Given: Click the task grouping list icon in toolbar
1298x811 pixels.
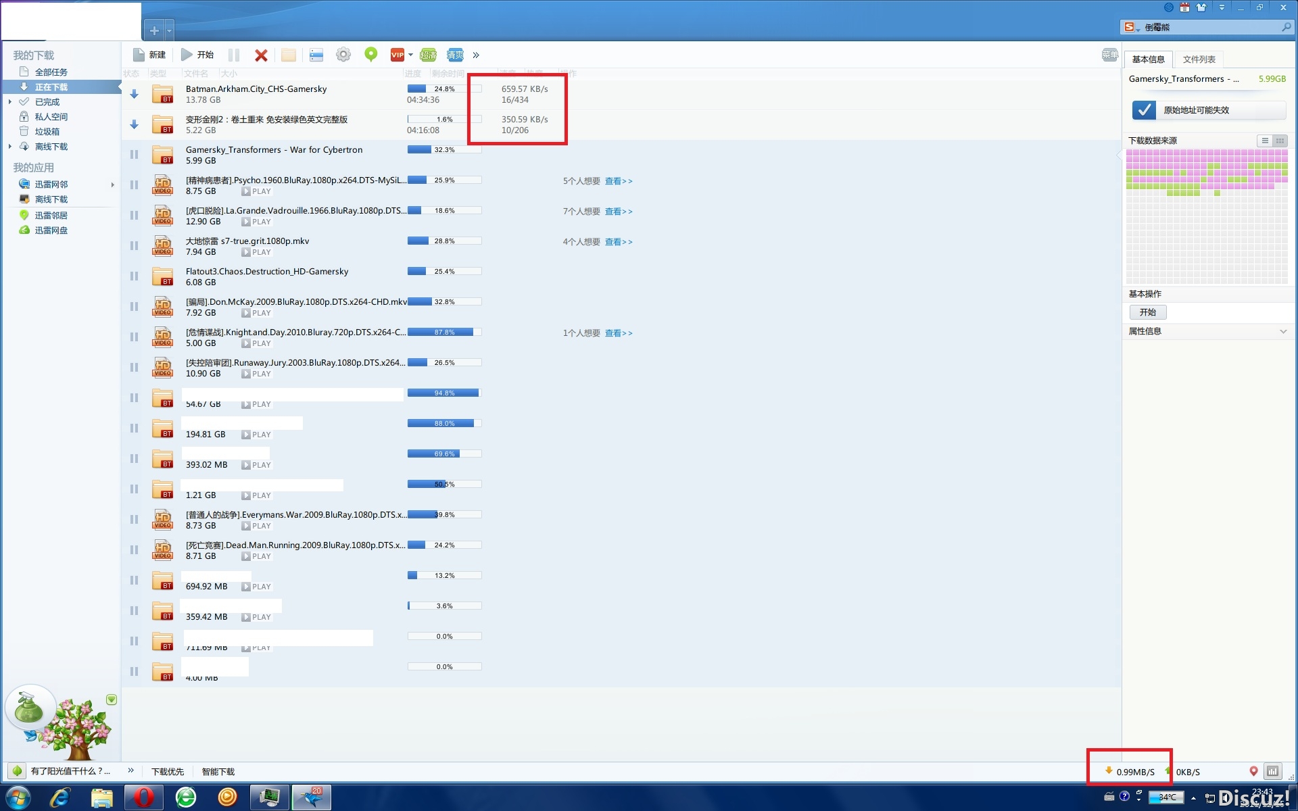Looking at the screenshot, I should 316,55.
